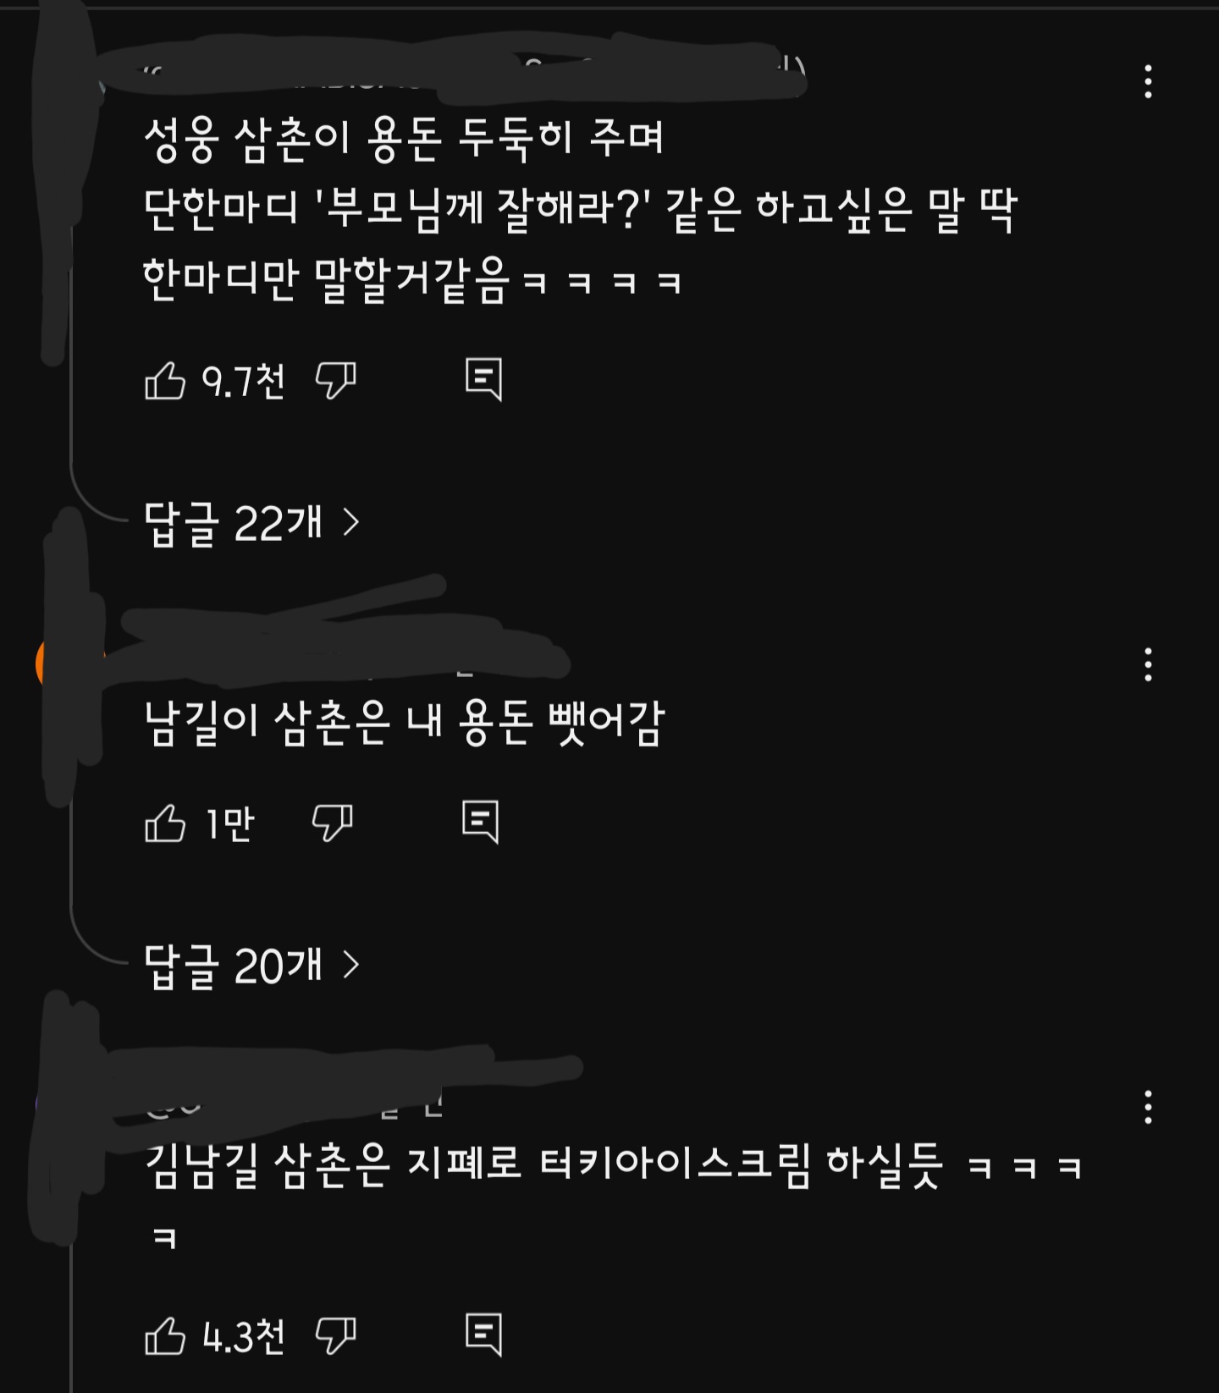Like the comment with 9.7천 likes
Image resolution: width=1219 pixels, height=1393 pixels.
(165, 380)
